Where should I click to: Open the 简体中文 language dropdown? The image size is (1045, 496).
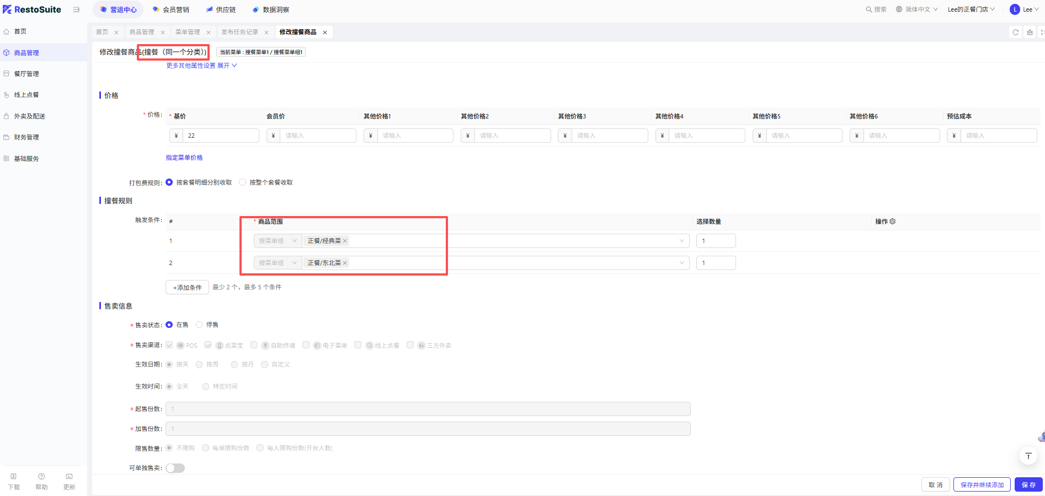tap(917, 9)
